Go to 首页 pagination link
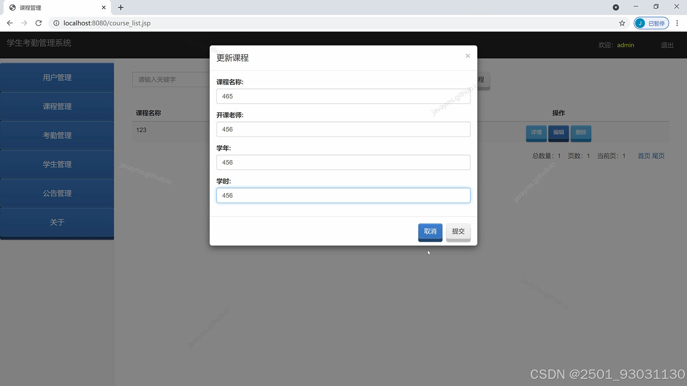Viewport: 687px width, 386px height. coord(644,156)
